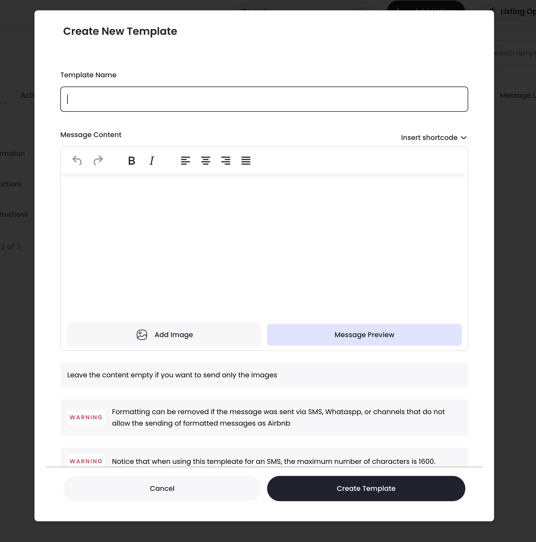This screenshot has height=542, width=536.
Task: Click the Template Name input field
Action: [264, 99]
